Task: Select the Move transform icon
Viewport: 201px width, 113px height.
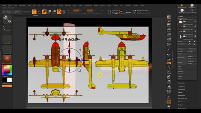Action: (44, 12)
